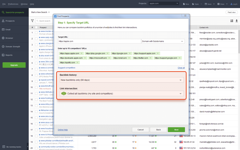The image size is (240, 150).
Task: Open the Reports sidebar section
Action: (x=14, y=55)
